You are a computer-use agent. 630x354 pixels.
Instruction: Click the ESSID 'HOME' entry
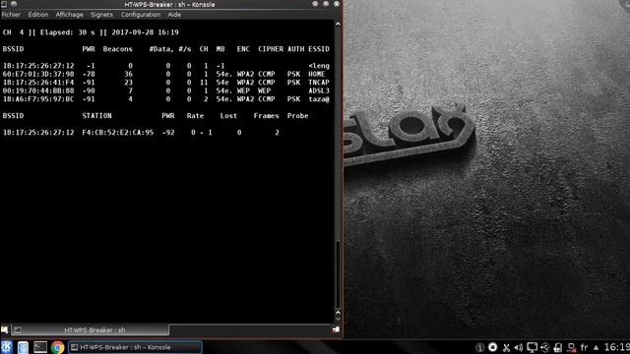coord(317,74)
